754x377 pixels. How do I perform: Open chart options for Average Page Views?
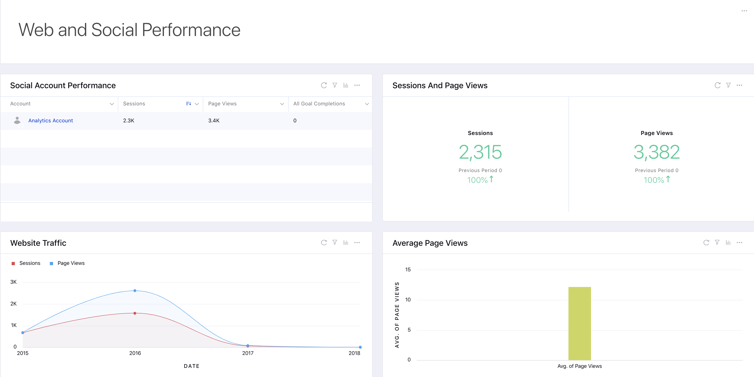[728, 242]
